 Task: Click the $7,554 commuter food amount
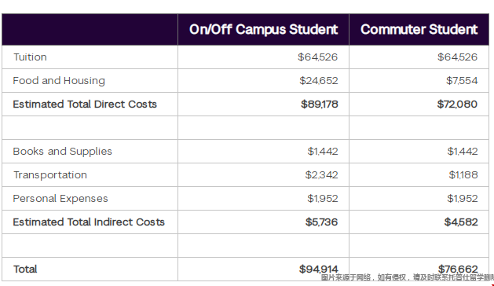click(462, 81)
